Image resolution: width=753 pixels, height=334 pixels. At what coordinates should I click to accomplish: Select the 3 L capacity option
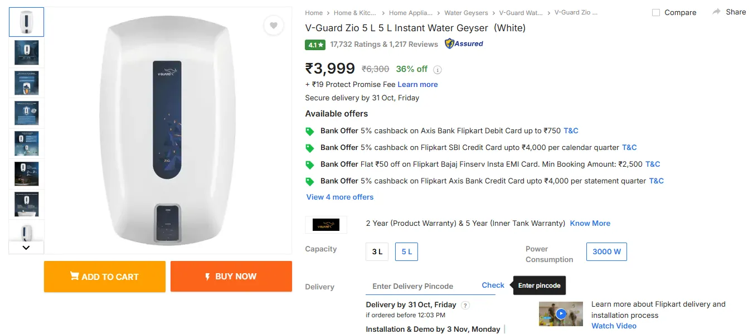[377, 251]
